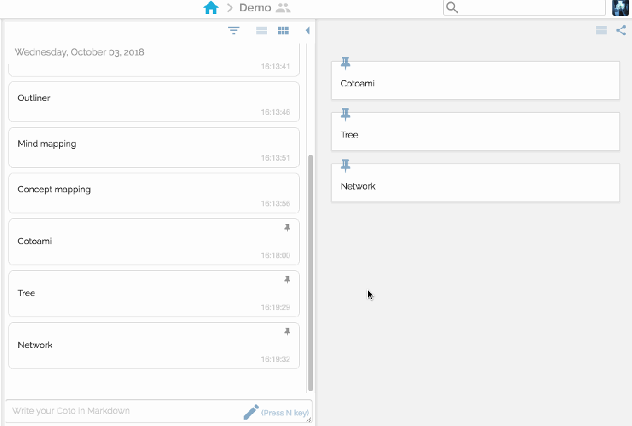Click the breadcrumb chevron after home

[229, 8]
